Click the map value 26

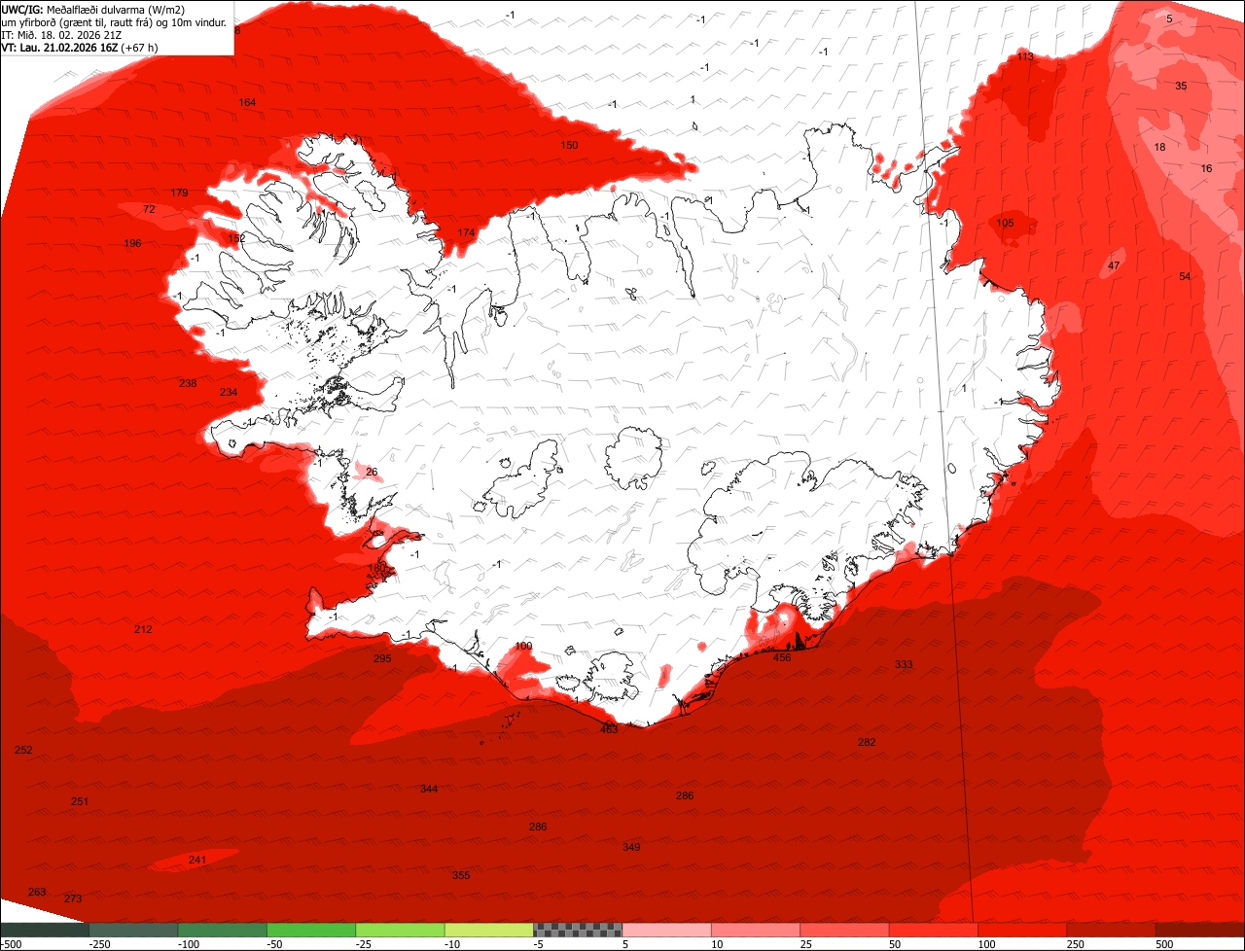[x=372, y=472]
